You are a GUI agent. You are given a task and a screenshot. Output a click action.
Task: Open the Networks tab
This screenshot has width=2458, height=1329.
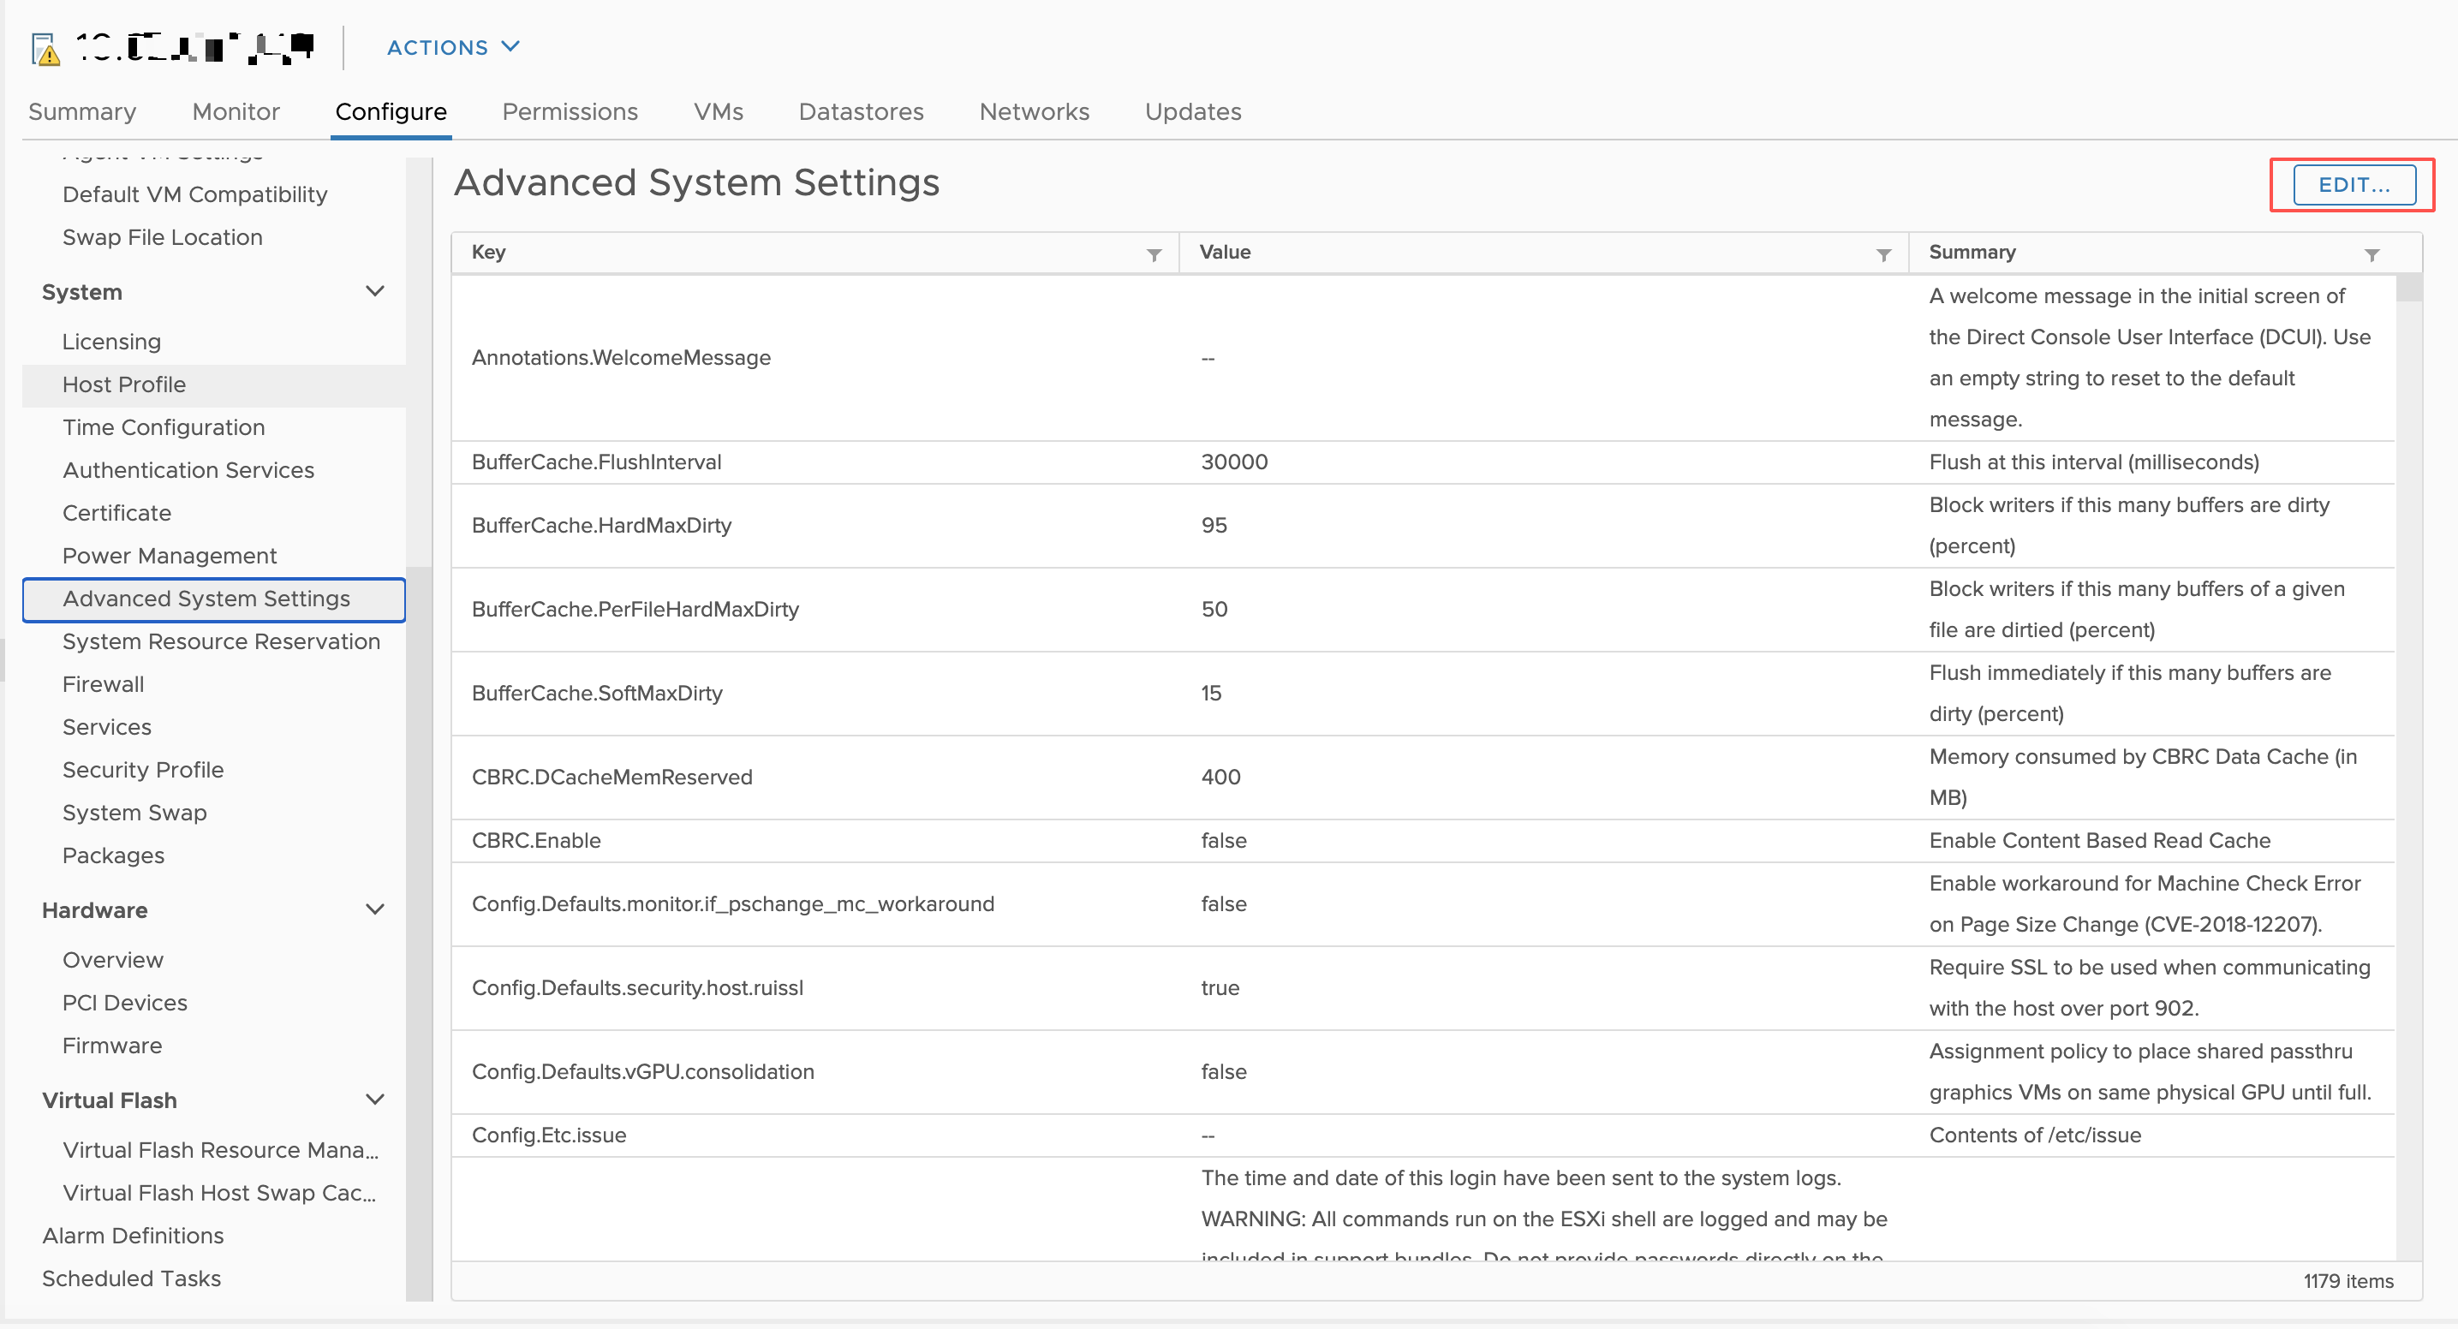coord(1034,111)
